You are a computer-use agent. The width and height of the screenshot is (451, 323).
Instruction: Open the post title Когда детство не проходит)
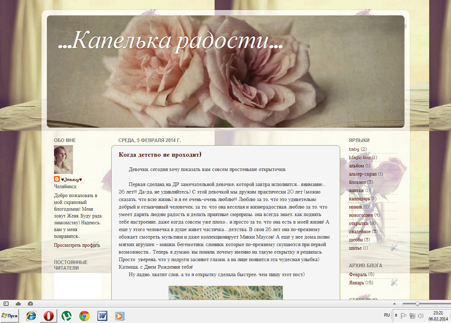click(160, 155)
